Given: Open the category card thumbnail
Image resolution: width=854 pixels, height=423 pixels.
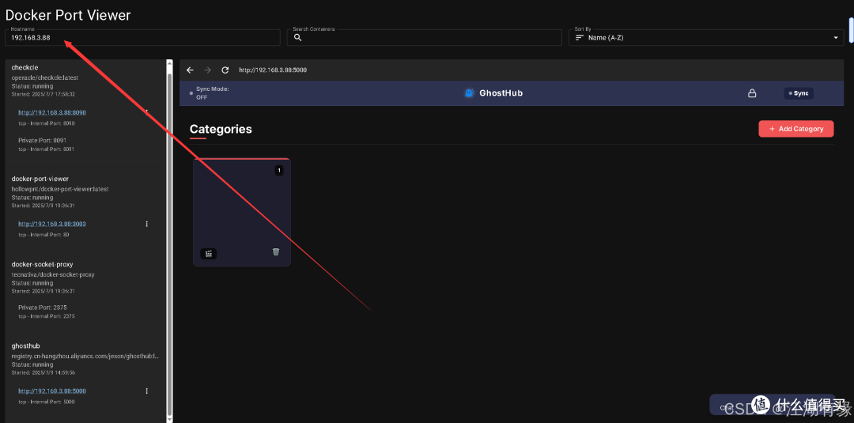Looking at the screenshot, I should coord(242,213).
